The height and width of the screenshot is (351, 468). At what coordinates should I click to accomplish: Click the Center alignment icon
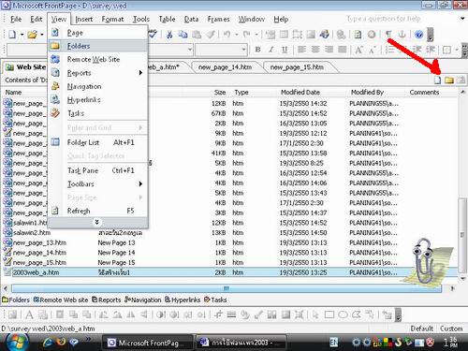315,50
